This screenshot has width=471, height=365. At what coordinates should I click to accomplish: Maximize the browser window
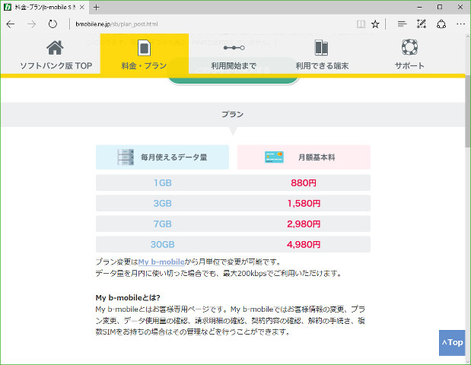[440, 7]
